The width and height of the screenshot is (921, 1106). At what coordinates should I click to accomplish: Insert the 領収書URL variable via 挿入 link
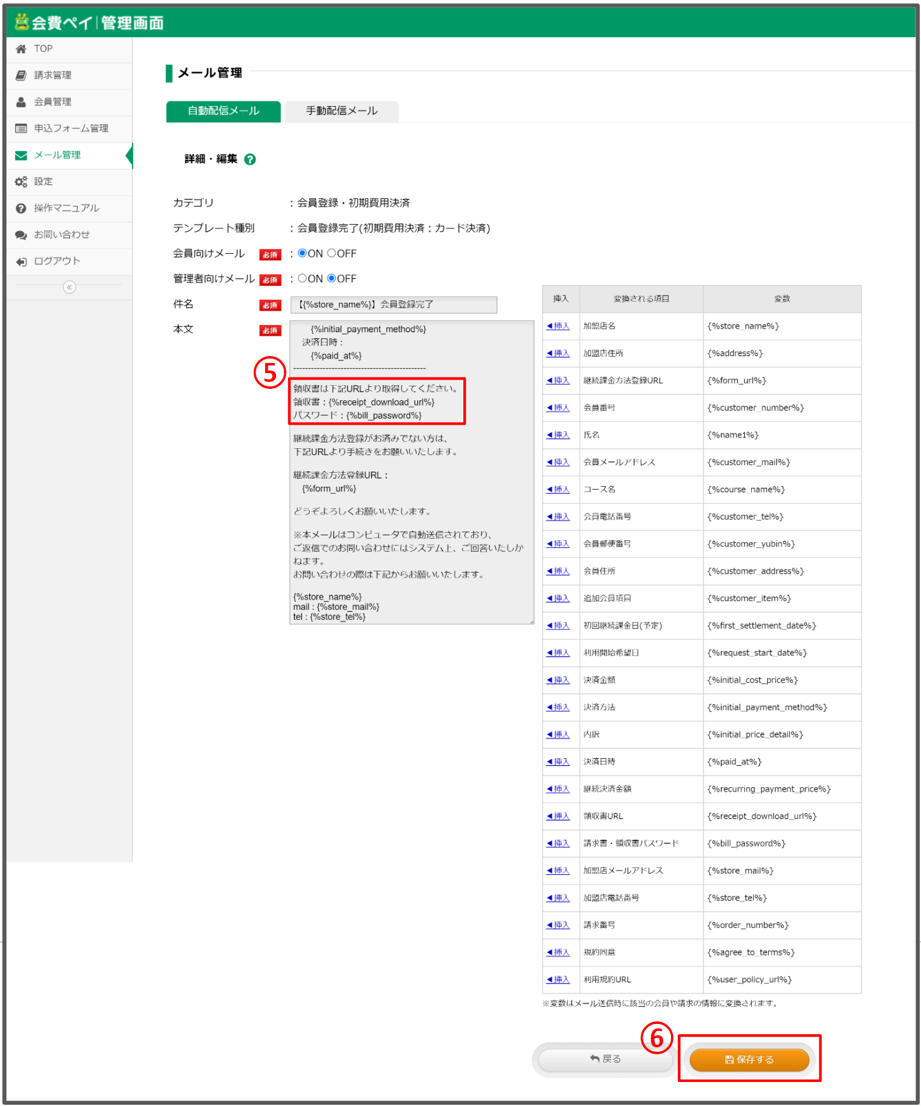(559, 816)
